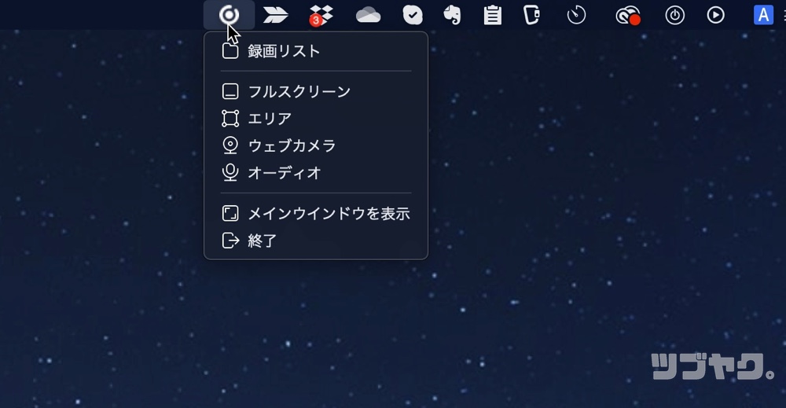Viewport: 786px width, 408px height.
Task: Click selection-frame icon beside エリア
Action: [x=230, y=118]
